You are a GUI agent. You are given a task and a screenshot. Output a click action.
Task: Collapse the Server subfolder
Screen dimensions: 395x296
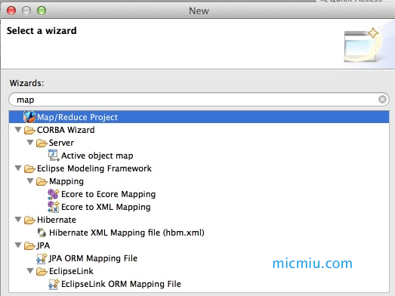(x=30, y=143)
